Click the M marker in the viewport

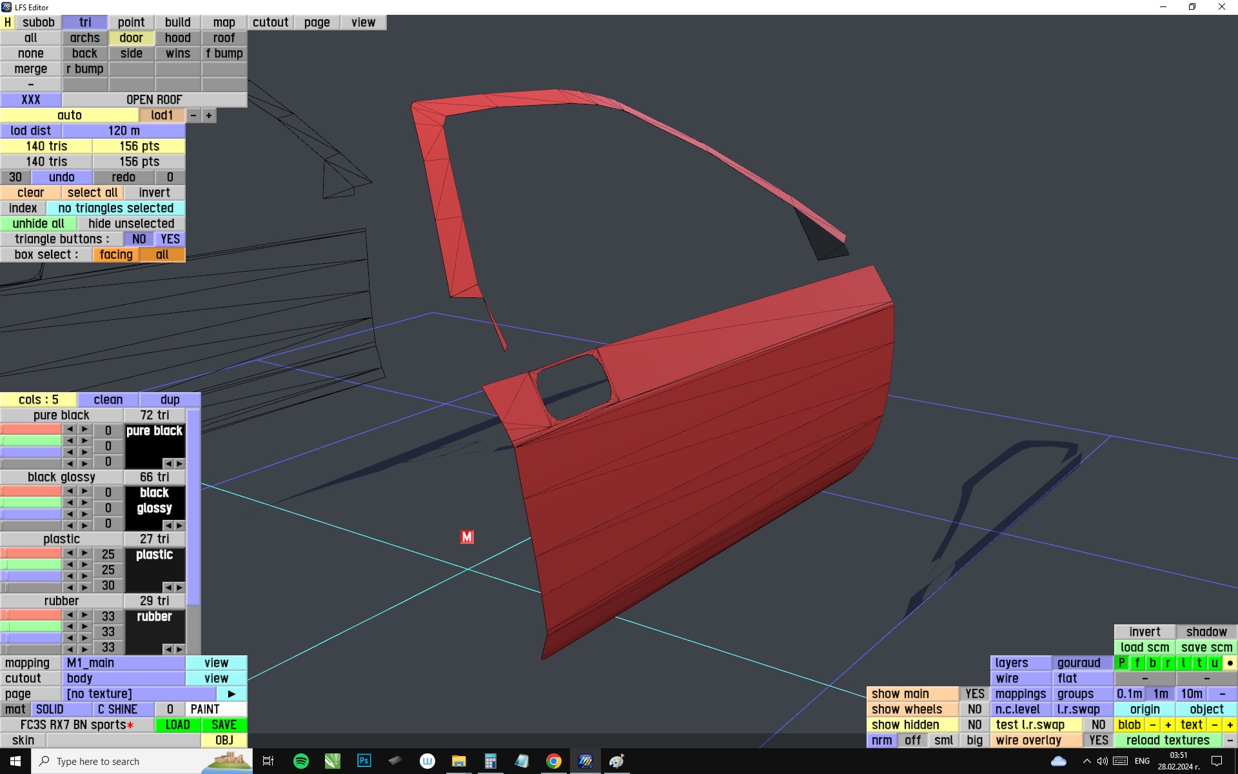tap(467, 537)
